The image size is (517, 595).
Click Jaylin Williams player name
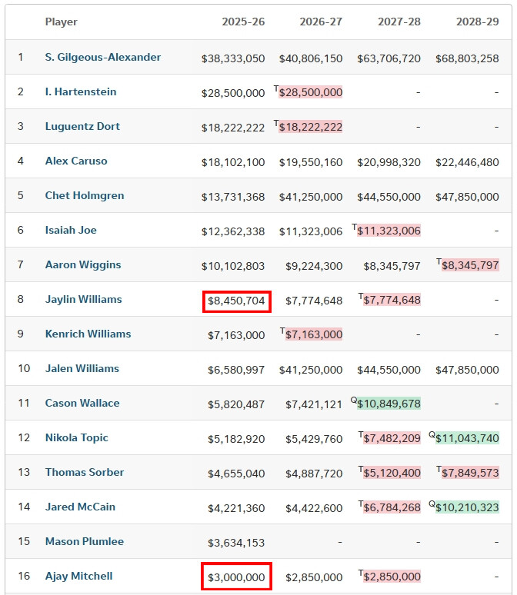[x=83, y=300]
